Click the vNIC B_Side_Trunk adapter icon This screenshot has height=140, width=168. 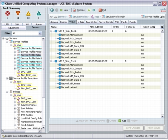pos(55,61)
